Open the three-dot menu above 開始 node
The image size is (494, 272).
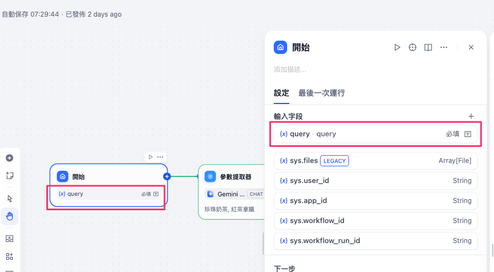tap(160, 157)
